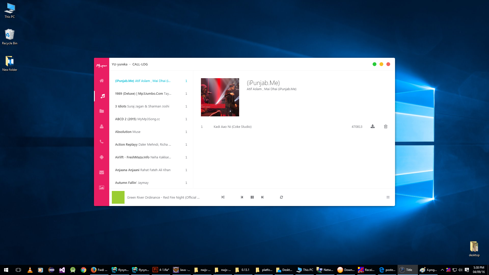The height and width of the screenshot is (275, 489).
Task: Go back to previous track
Action: click(x=242, y=197)
